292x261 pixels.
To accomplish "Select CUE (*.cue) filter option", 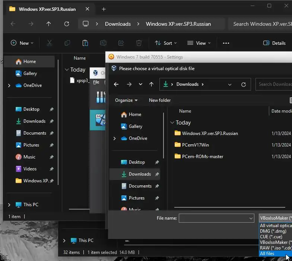I will (x=276, y=237).
